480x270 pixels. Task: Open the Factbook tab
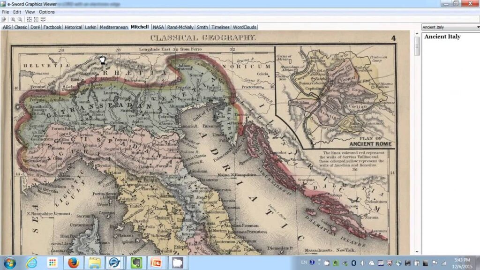52,27
